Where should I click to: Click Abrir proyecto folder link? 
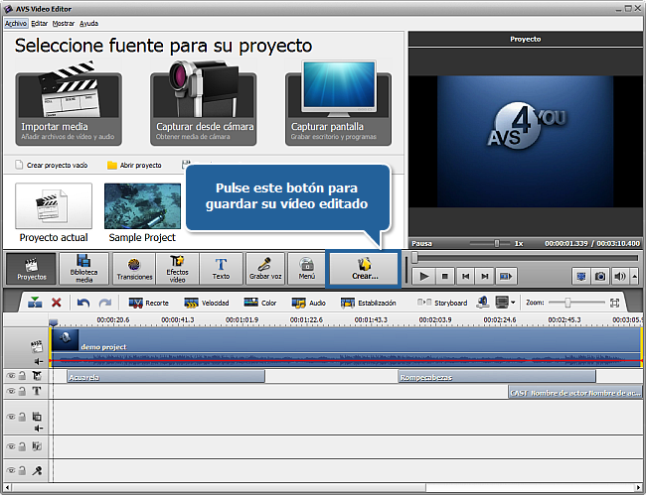pyautogui.click(x=134, y=165)
